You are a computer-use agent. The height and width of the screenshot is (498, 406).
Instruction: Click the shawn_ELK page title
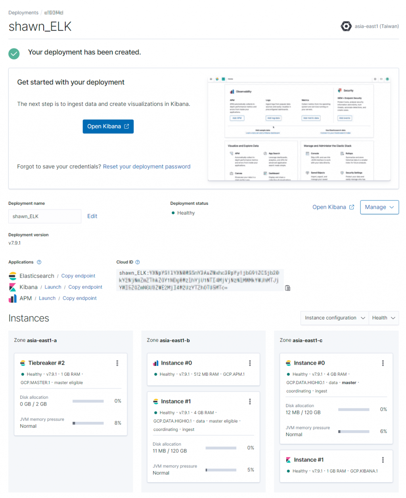click(x=40, y=27)
